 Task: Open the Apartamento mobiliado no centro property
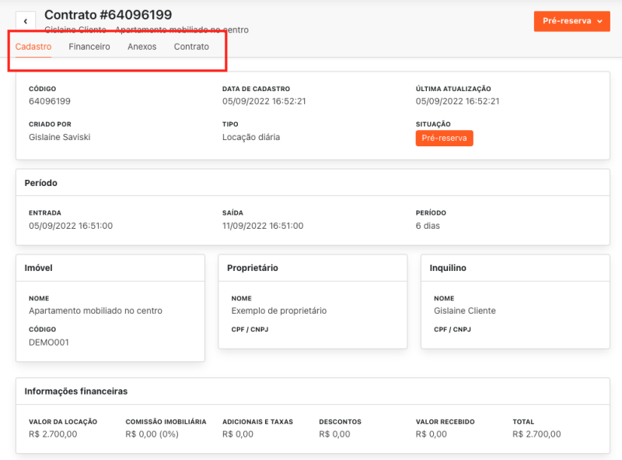[96, 311]
